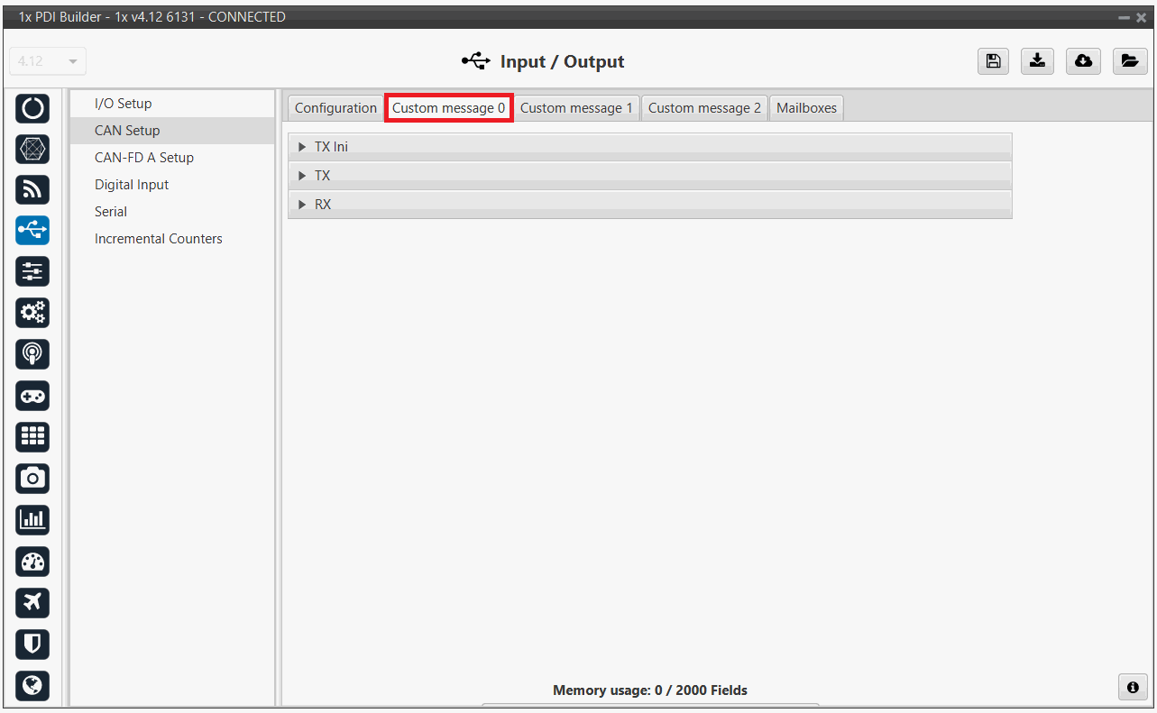Click the cloud download icon
The height and width of the screenshot is (713, 1157).
(1083, 60)
